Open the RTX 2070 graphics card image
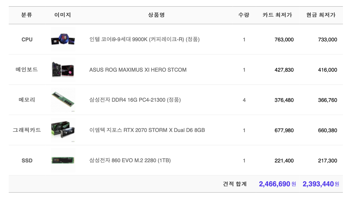 click(x=63, y=130)
